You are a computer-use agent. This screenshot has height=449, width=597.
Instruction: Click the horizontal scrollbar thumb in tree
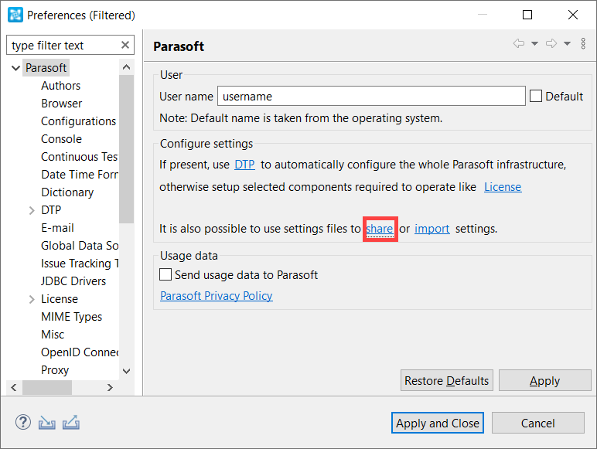coord(47,387)
